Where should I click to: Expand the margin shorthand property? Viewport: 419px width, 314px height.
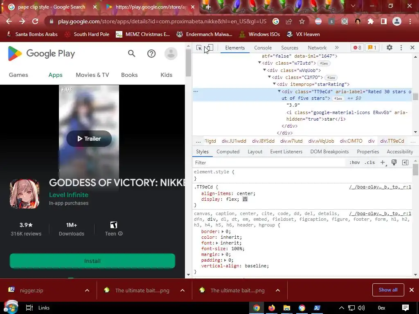click(223, 254)
